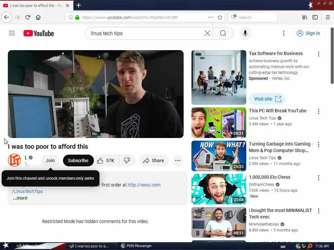Open page actions three-dot menu in address bar
334x250 pixels.
(x=210, y=17)
